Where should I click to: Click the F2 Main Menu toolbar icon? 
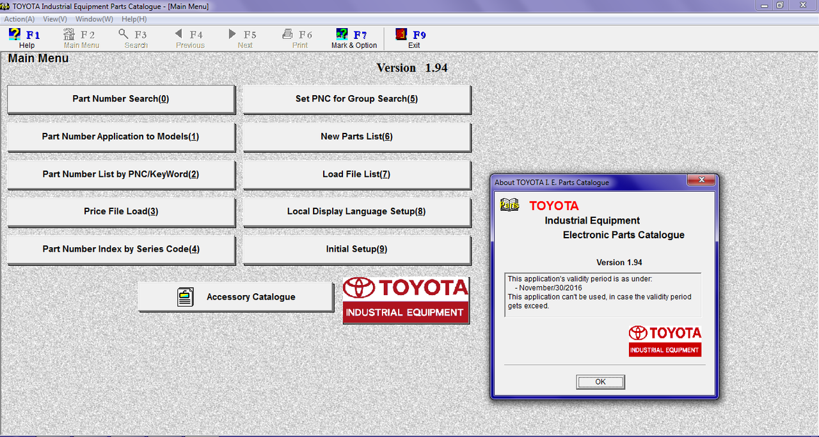tap(69, 34)
